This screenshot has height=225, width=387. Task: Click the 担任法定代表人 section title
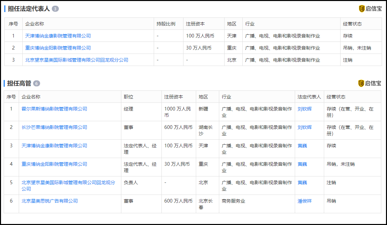coord(29,9)
